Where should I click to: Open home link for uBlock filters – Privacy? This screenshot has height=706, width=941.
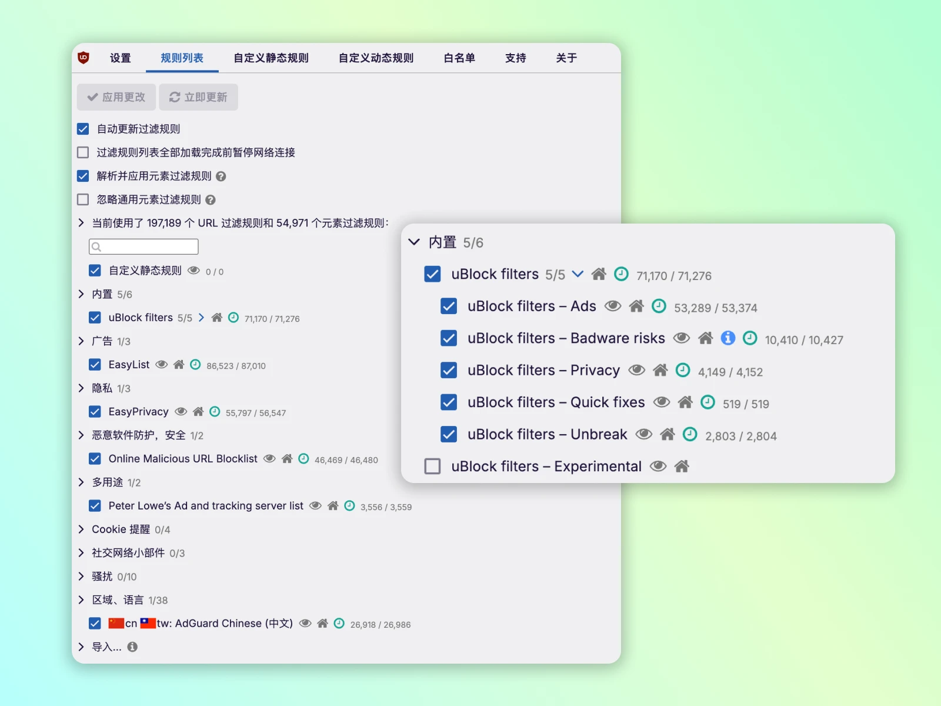coord(660,370)
